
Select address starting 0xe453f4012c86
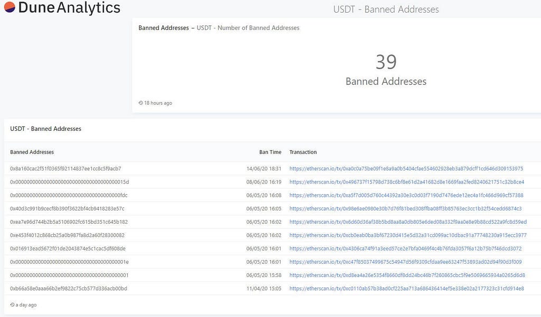point(67,235)
